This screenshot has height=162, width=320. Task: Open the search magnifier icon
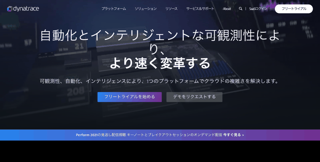coord(241,9)
